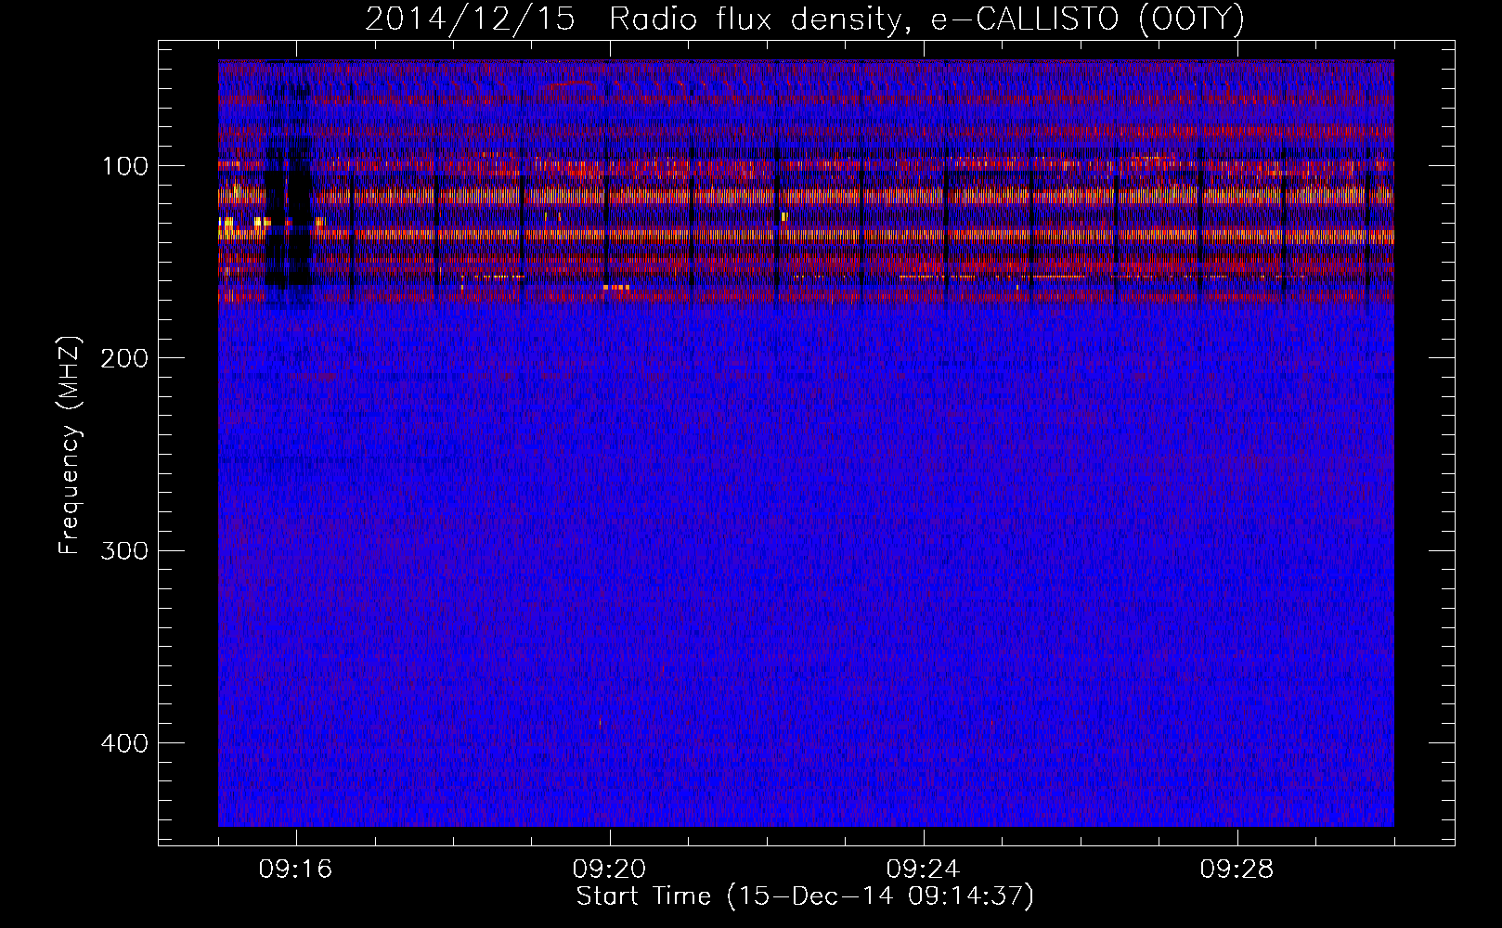Click the 09:16 time tick label

296,870
